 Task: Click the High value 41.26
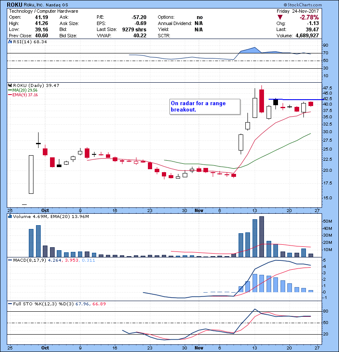pyautogui.click(x=42, y=23)
